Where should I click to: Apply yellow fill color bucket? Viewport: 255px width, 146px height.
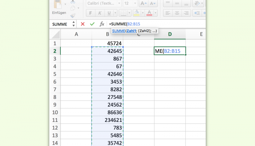137,13
